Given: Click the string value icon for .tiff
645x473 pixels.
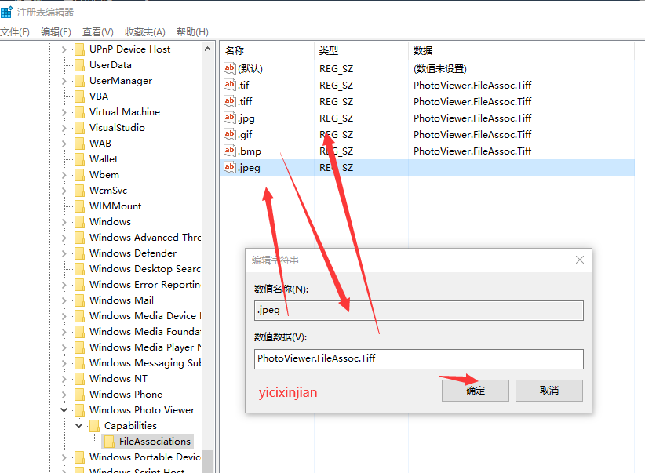Looking at the screenshot, I should [x=230, y=101].
